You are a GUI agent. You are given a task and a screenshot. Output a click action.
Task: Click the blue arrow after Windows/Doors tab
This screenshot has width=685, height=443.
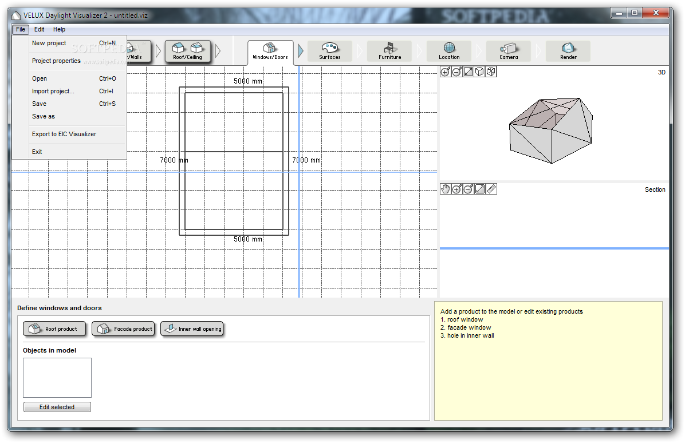301,50
